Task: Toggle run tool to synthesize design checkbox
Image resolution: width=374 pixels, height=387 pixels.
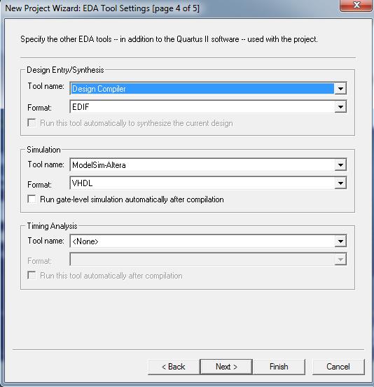Action: coord(32,122)
